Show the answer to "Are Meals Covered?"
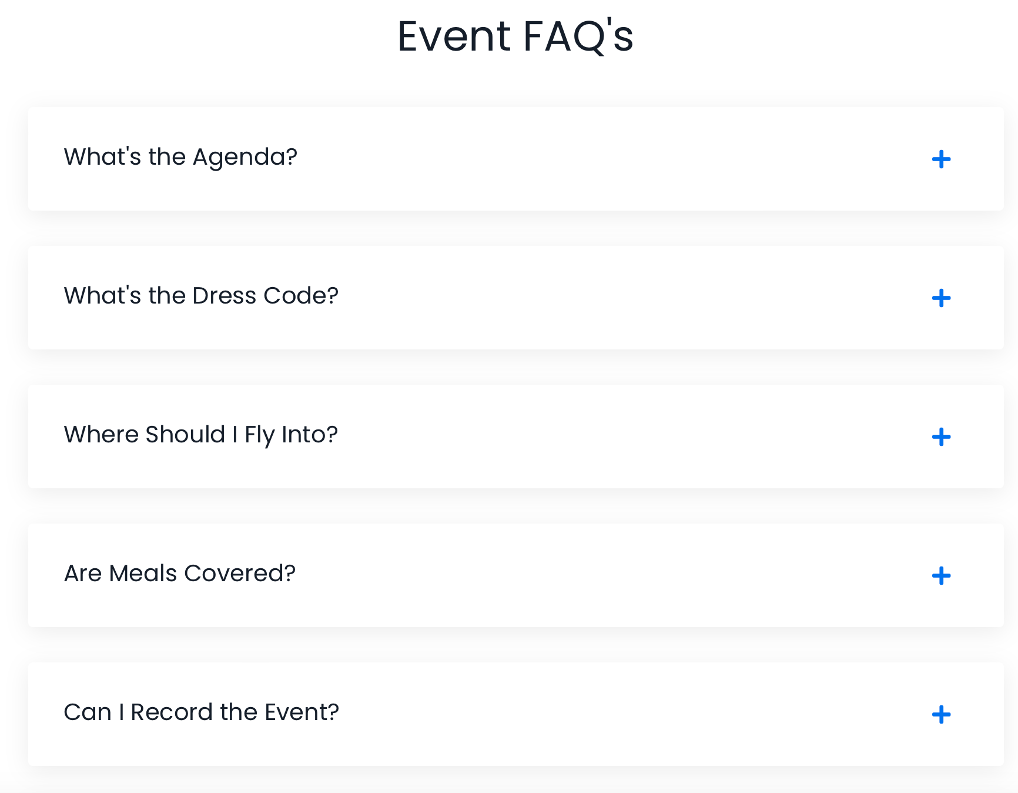The image size is (1018, 793). pyautogui.click(x=179, y=574)
